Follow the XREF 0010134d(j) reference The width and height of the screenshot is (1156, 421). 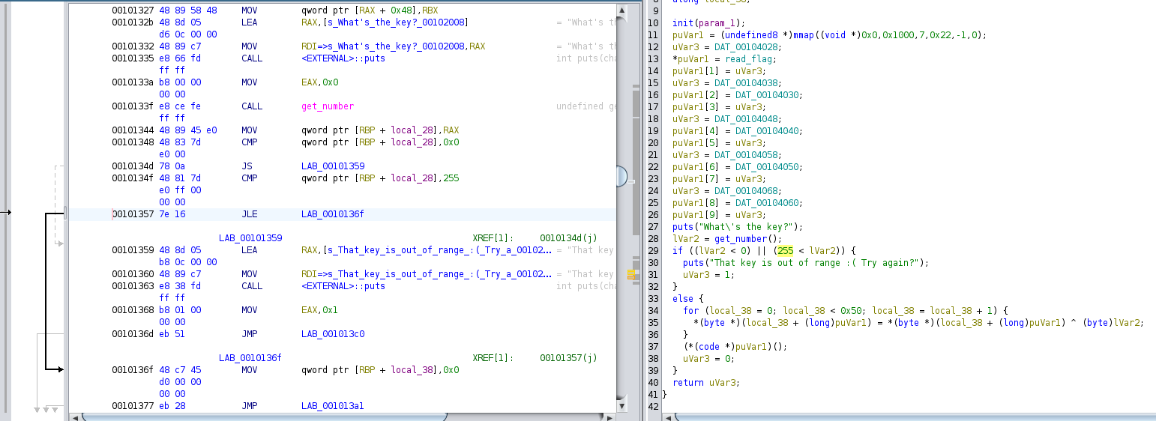click(x=568, y=238)
